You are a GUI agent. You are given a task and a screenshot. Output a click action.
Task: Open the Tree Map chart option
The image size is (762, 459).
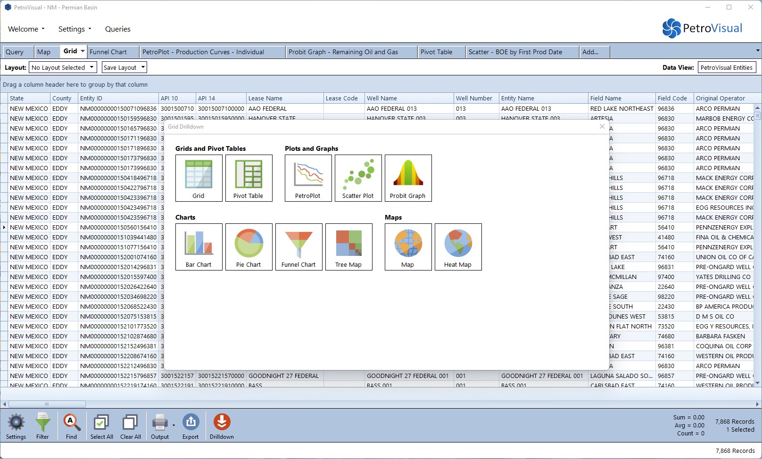point(348,247)
